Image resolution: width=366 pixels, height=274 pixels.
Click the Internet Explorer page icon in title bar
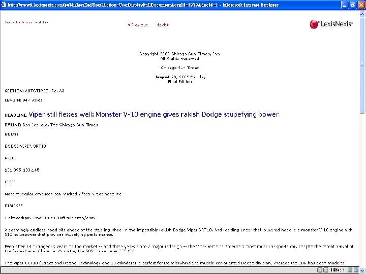pyautogui.click(x=4, y=5)
